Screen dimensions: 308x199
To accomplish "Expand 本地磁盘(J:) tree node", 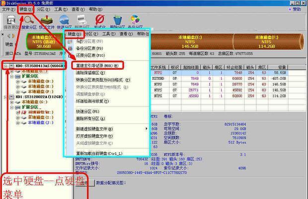I will (x=18, y=123).
